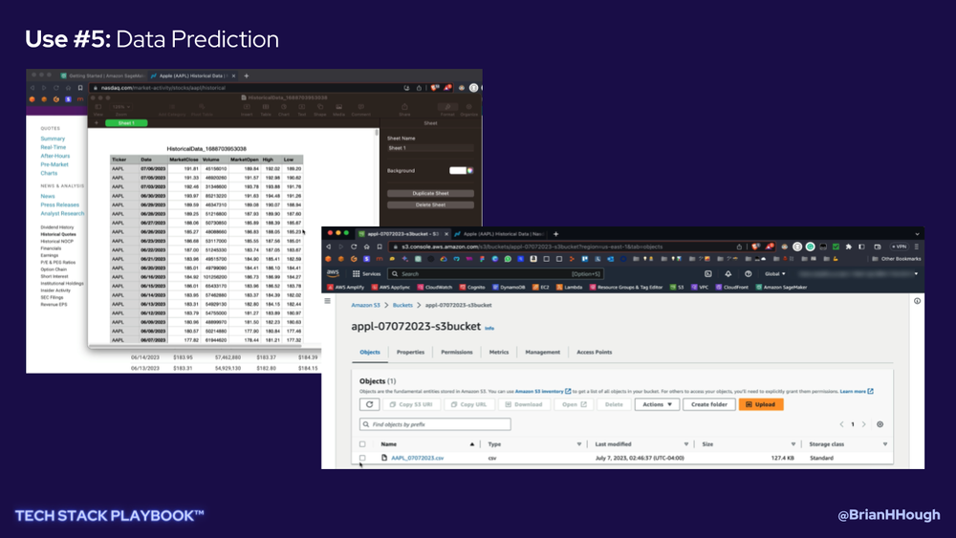
Task: Open Lambda shortcut in favorites bar
Action: coord(569,287)
